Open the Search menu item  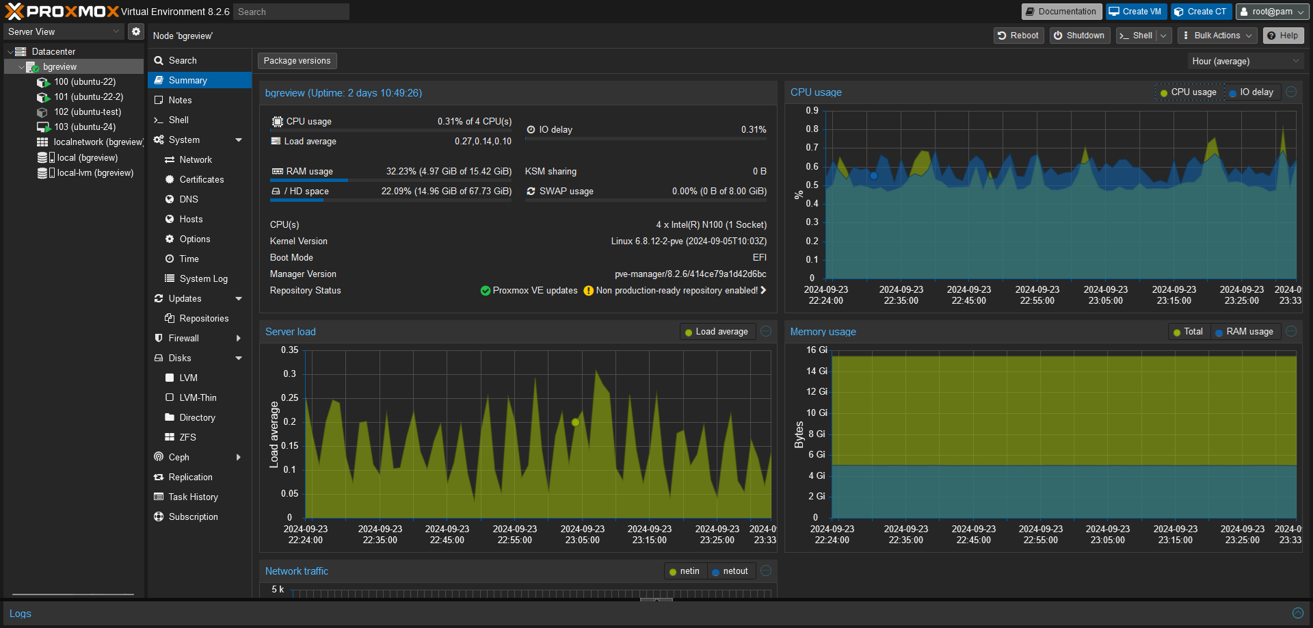(200, 60)
